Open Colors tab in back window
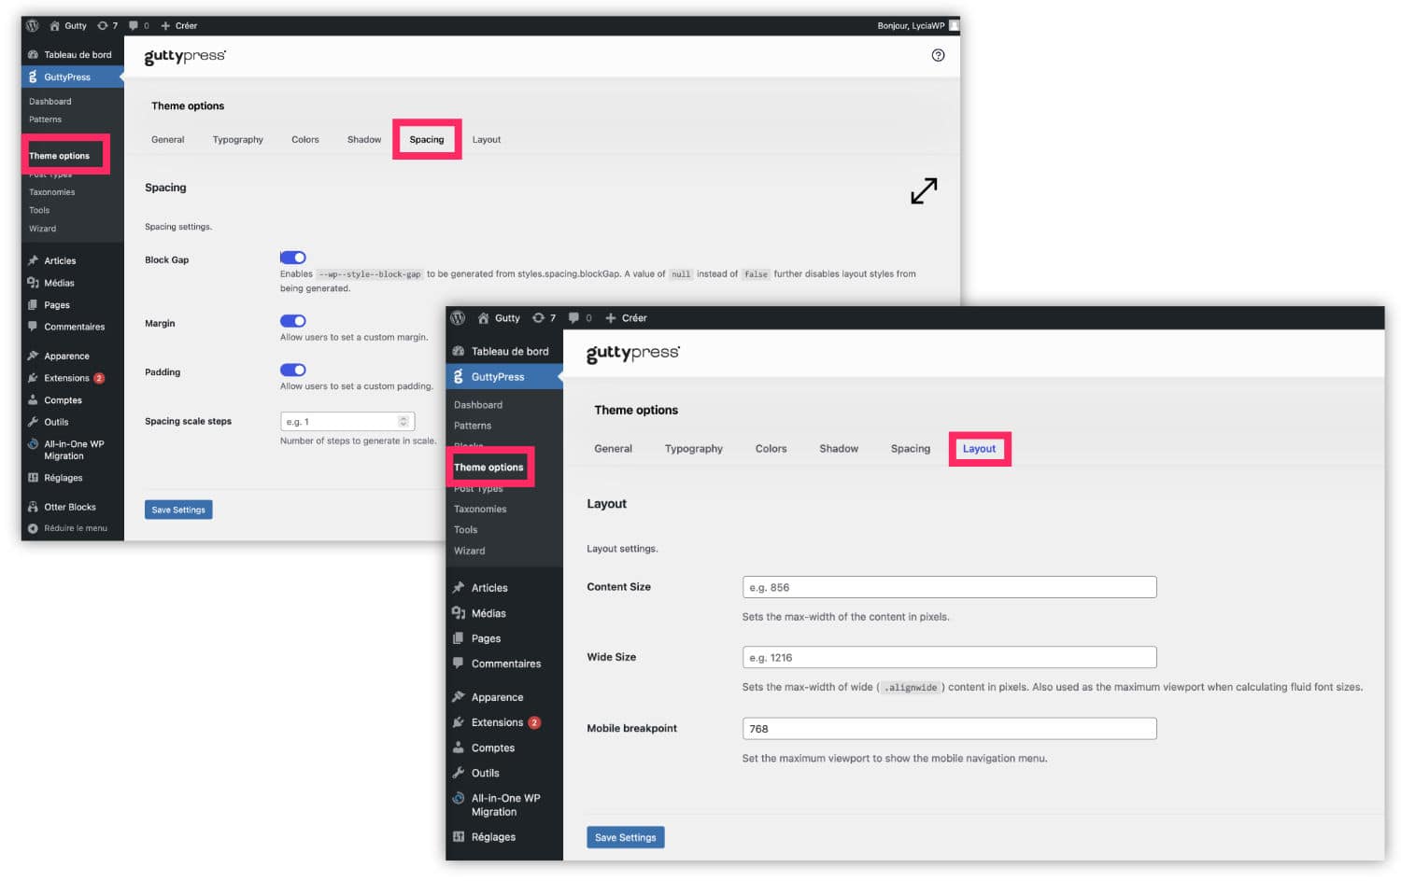Screen dimensions: 1401x881 click(x=305, y=140)
